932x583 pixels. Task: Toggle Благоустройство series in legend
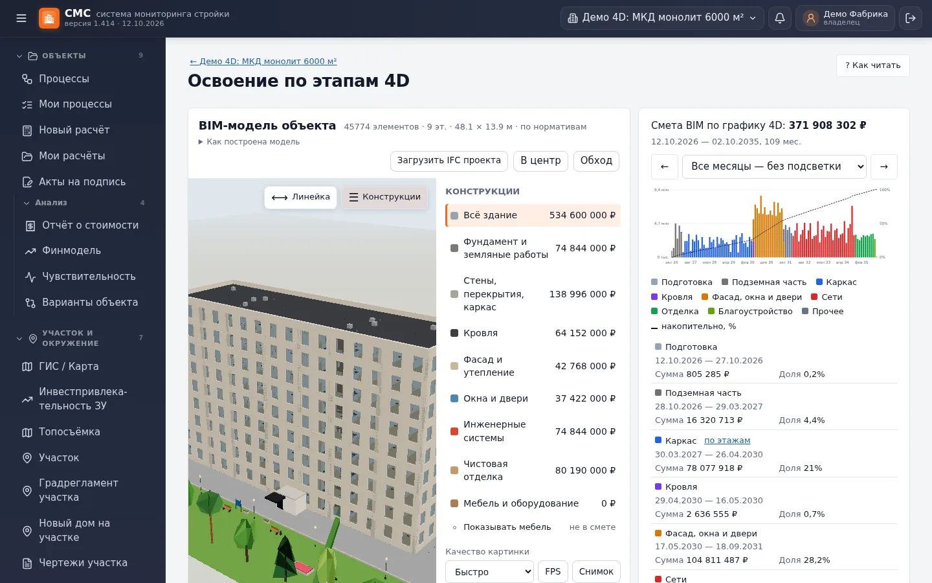750,312
